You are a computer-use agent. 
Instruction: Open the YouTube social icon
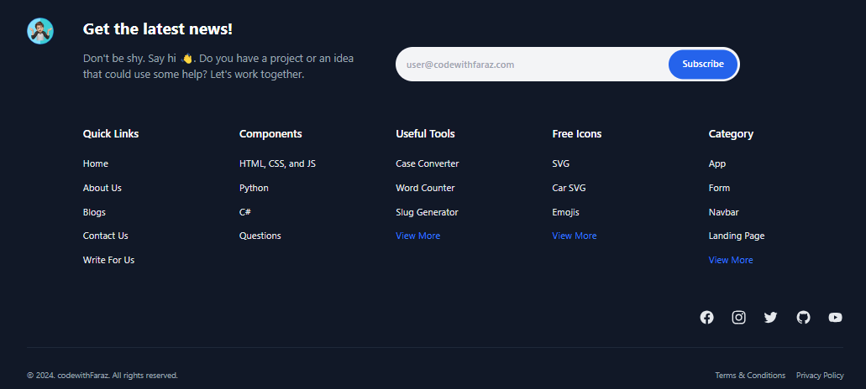click(835, 318)
